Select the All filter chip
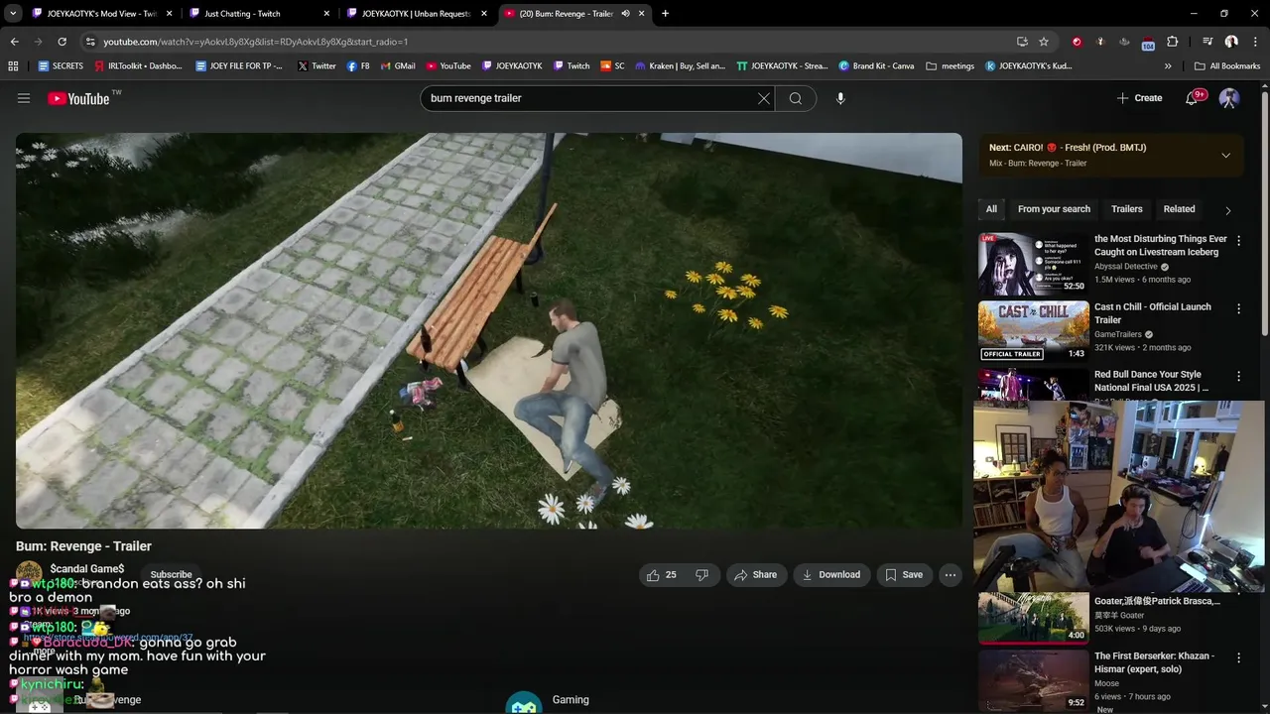The image size is (1270, 714). [991, 209]
